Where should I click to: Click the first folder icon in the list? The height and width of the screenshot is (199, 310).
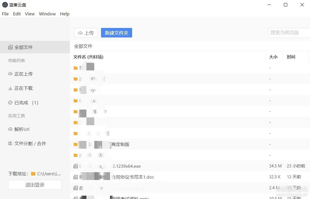tap(75, 68)
